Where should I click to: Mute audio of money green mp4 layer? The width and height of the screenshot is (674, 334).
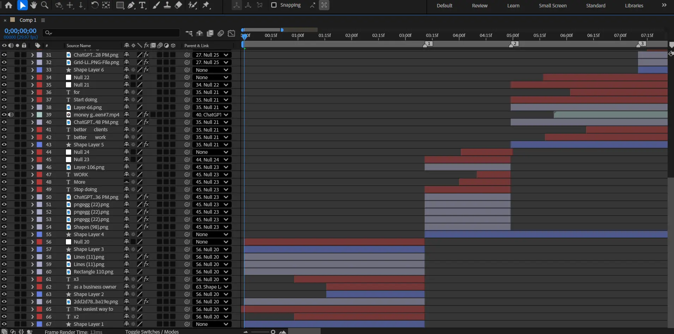(11, 115)
